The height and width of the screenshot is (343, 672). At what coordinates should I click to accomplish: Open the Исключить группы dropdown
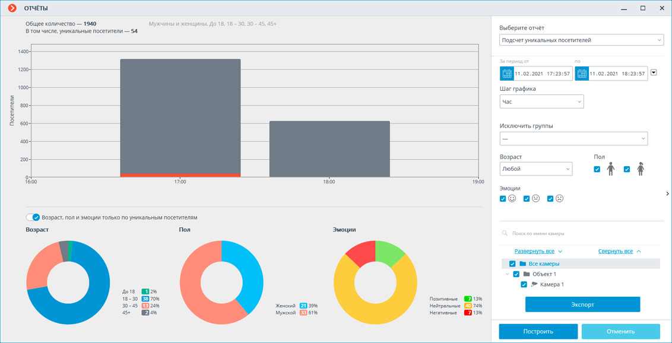[573, 139]
